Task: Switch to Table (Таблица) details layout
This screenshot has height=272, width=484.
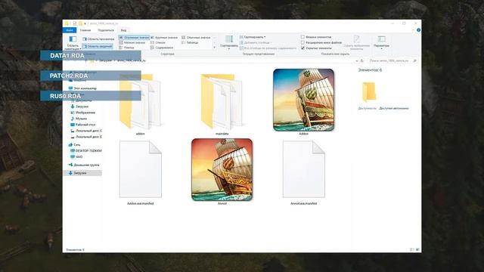Action: pyautogui.click(x=190, y=42)
